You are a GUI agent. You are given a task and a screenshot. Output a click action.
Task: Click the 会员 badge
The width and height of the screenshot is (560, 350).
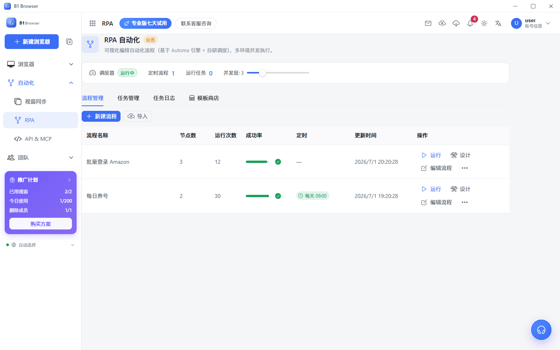pyautogui.click(x=150, y=40)
